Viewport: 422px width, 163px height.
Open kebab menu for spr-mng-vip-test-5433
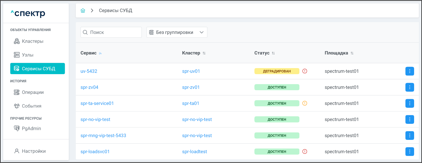[409, 136]
